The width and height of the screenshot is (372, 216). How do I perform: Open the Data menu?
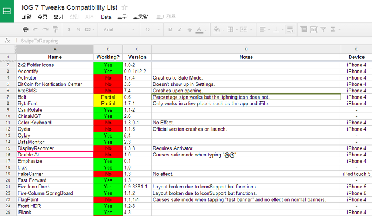106,17
